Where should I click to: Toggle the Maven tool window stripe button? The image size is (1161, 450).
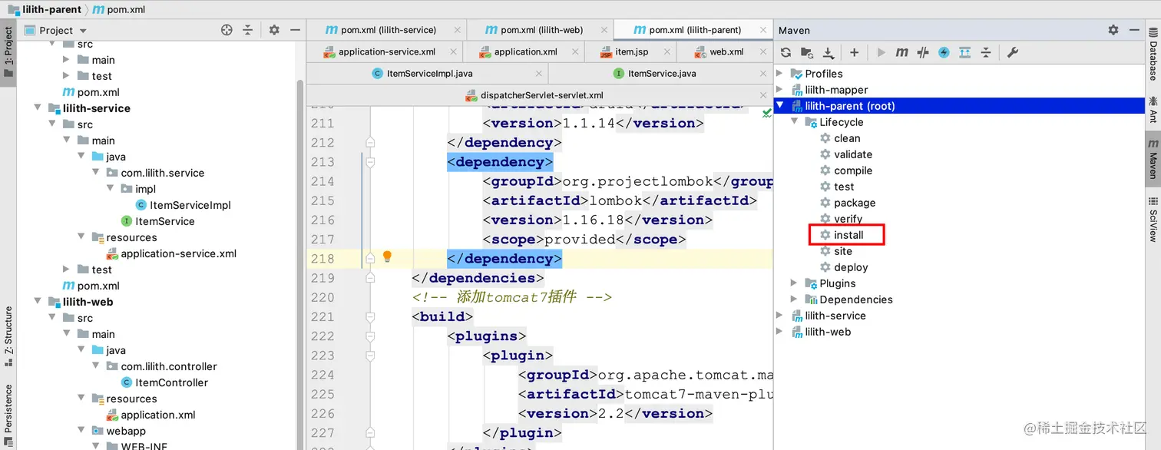[1153, 159]
